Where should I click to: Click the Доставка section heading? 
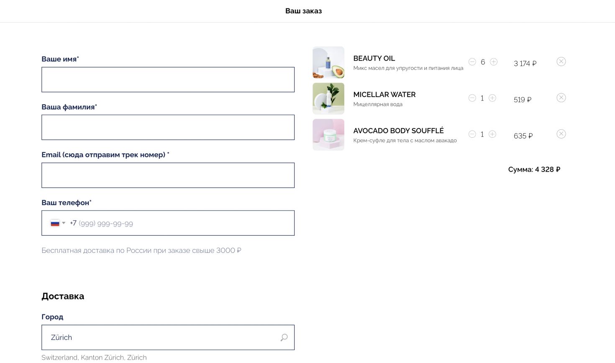point(63,296)
